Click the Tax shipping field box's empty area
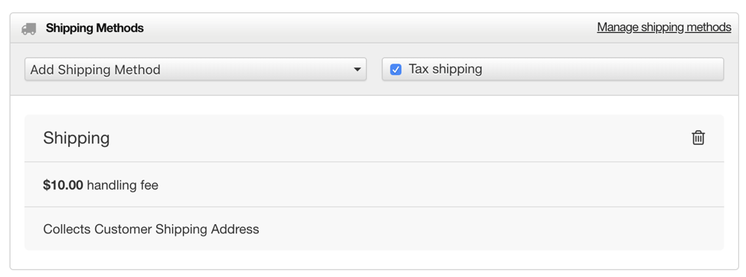Viewport: 746px width, 277px height. point(603,70)
